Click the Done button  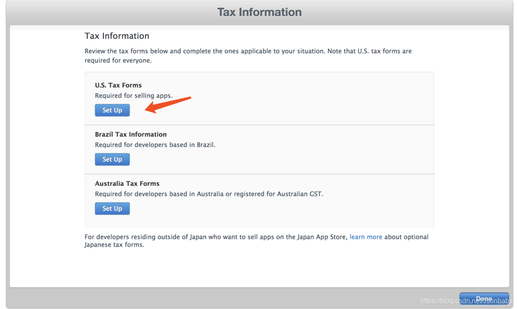click(x=484, y=298)
